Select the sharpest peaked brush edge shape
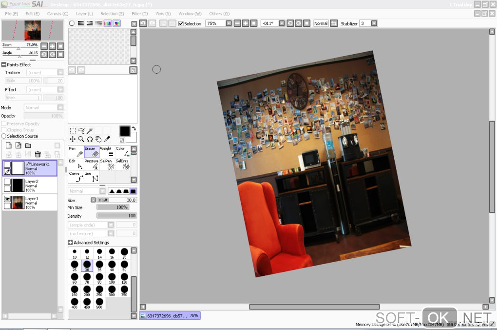 pyautogui.click(x=112, y=191)
